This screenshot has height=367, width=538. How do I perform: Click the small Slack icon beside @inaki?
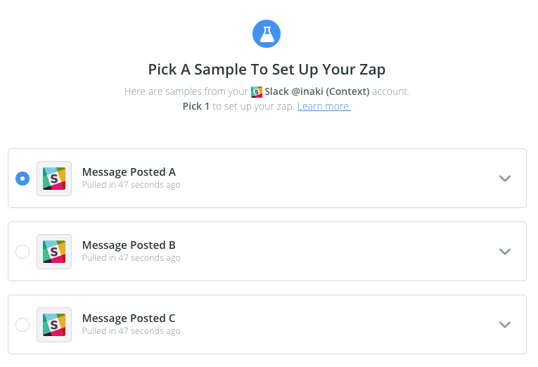pyautogui.click(x=257, y=92)
